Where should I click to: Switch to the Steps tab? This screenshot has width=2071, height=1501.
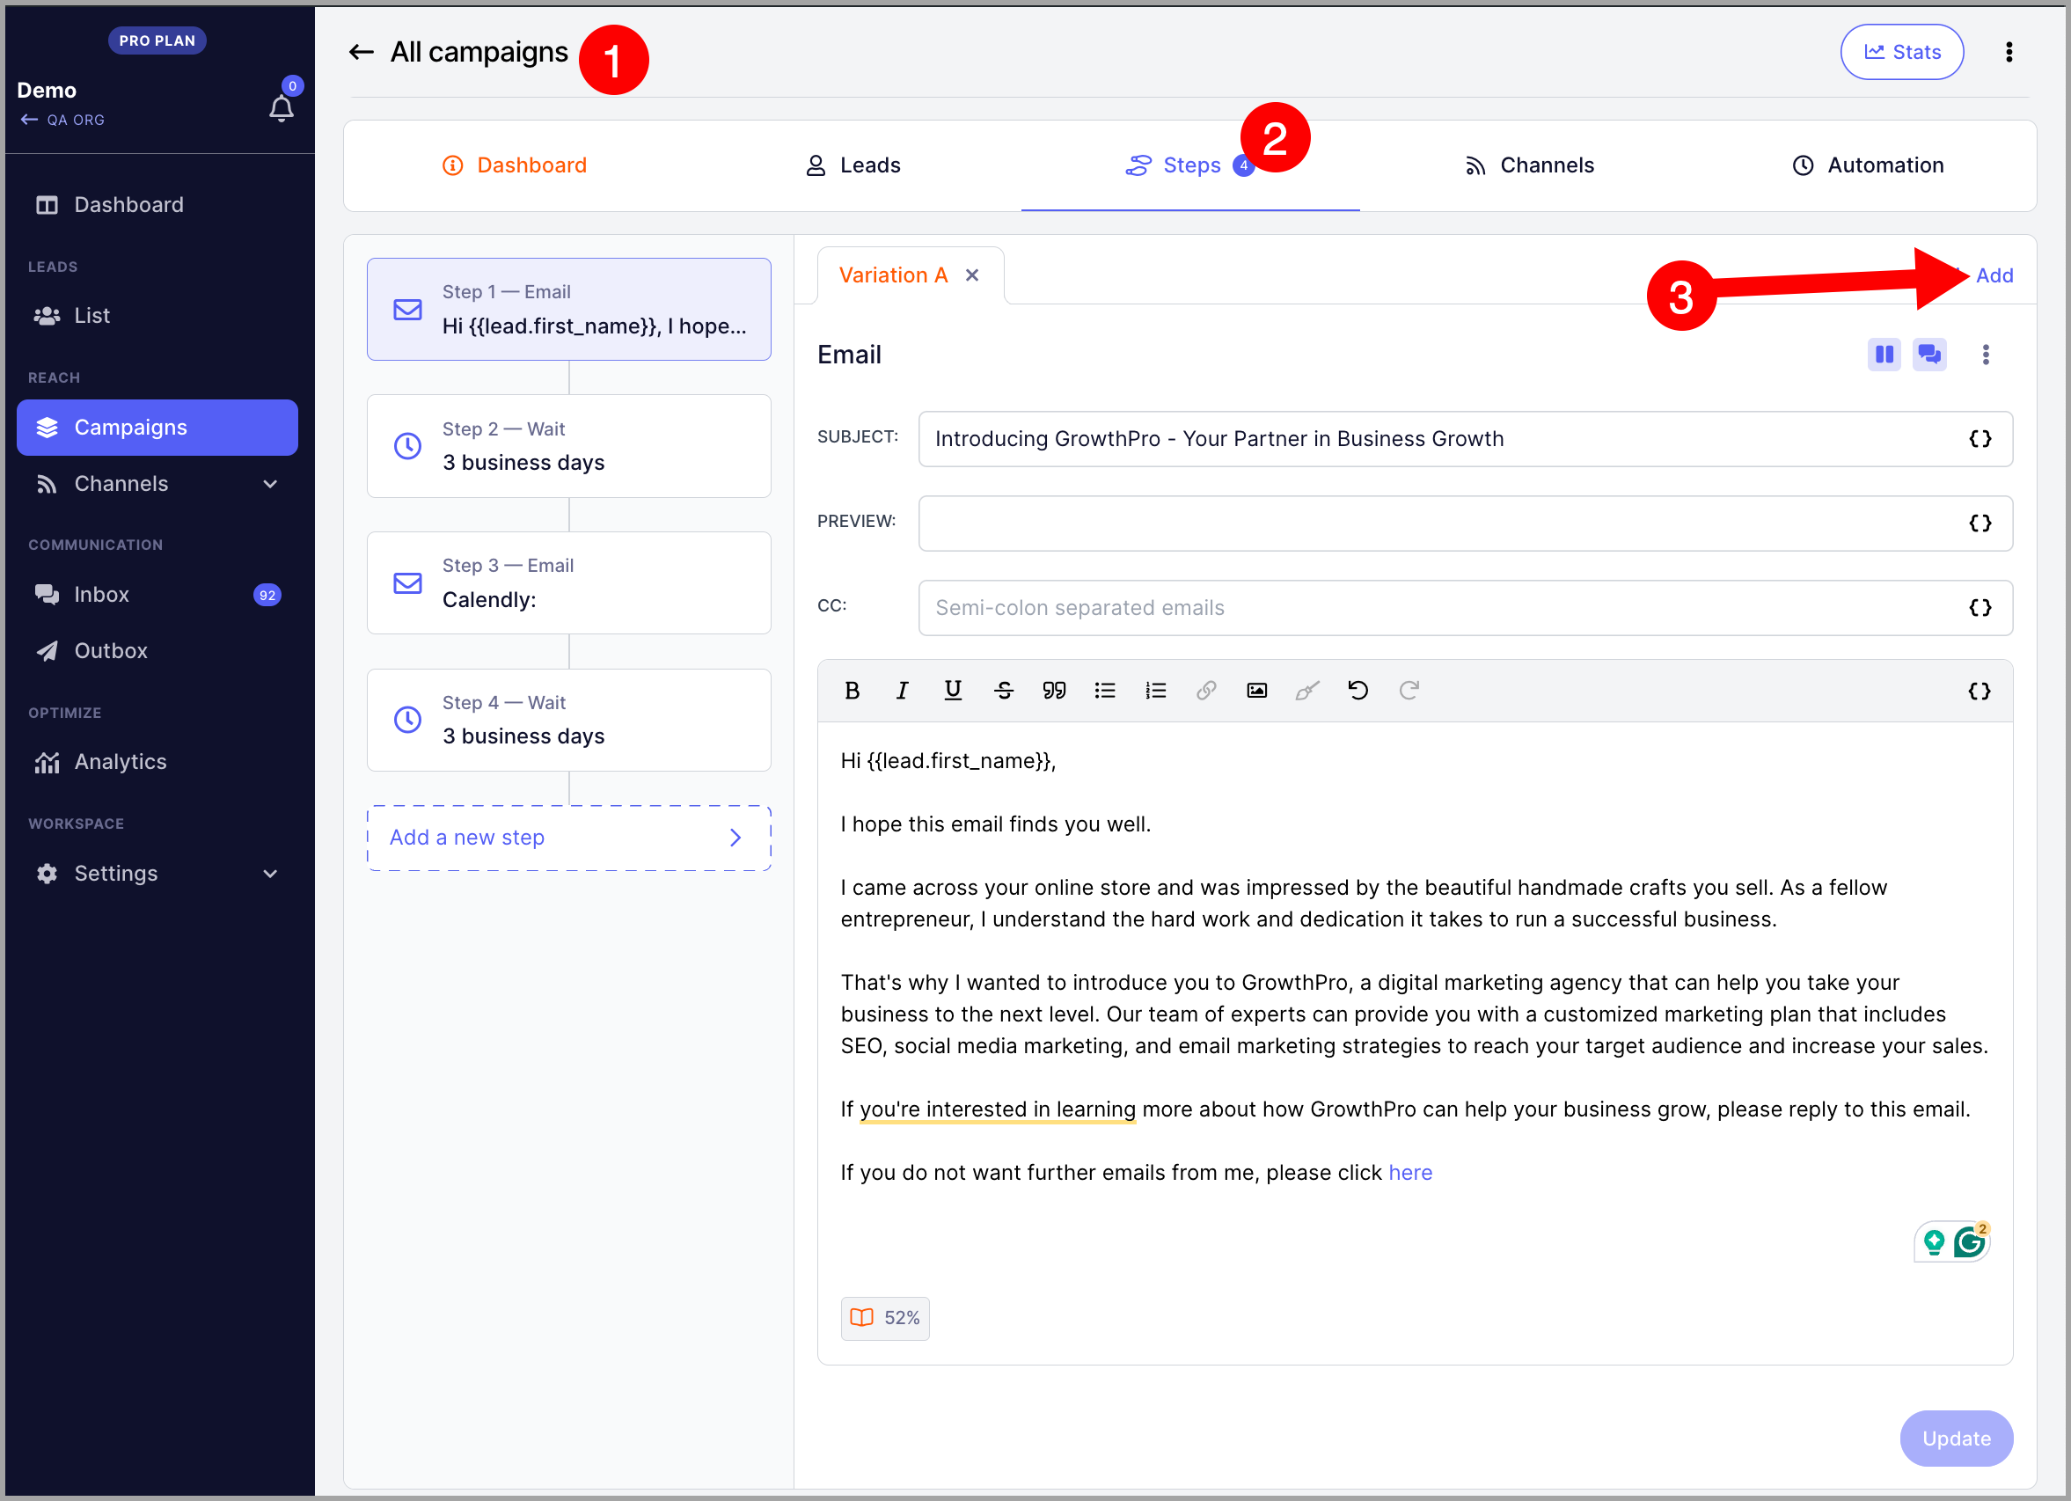click(1189, 165)
